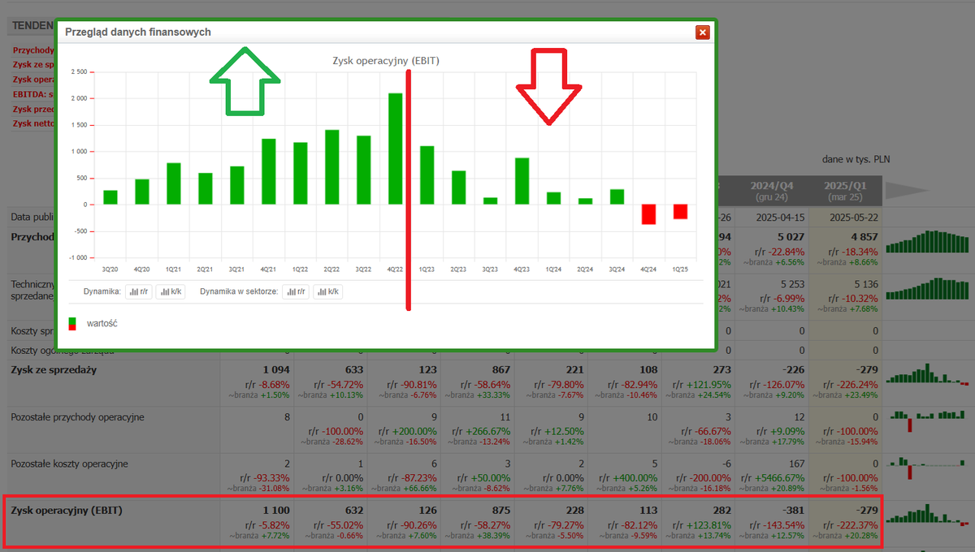Click the 4Q'22 bar in the chart
Image resolution: width=975 pixels, height=552 pixels.
(x=395, y=149)
